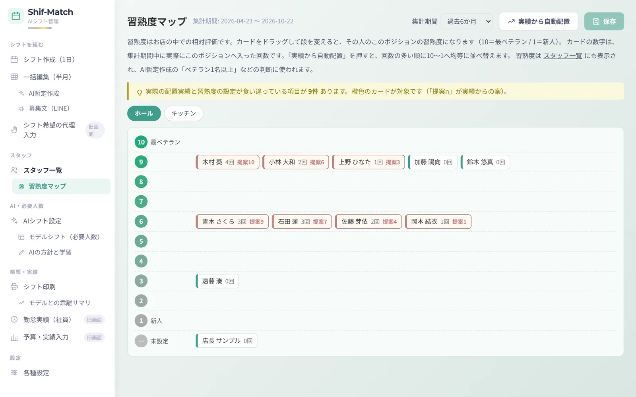Select the 佐藤 芽依 staff card
This screenshot has width=636, height=397.
(368, 222)
